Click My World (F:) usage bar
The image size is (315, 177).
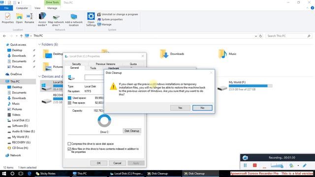tap(251, 86)
